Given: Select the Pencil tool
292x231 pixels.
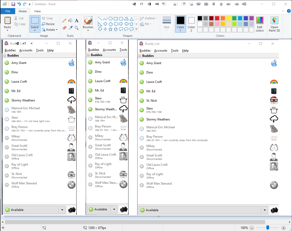Looking at the screenshot, I should [64, 21].
